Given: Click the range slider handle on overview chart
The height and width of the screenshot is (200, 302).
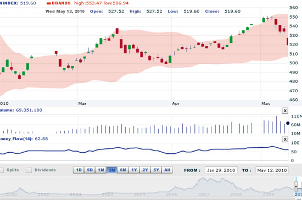Looking at the screenshot, I should [296, 186].
